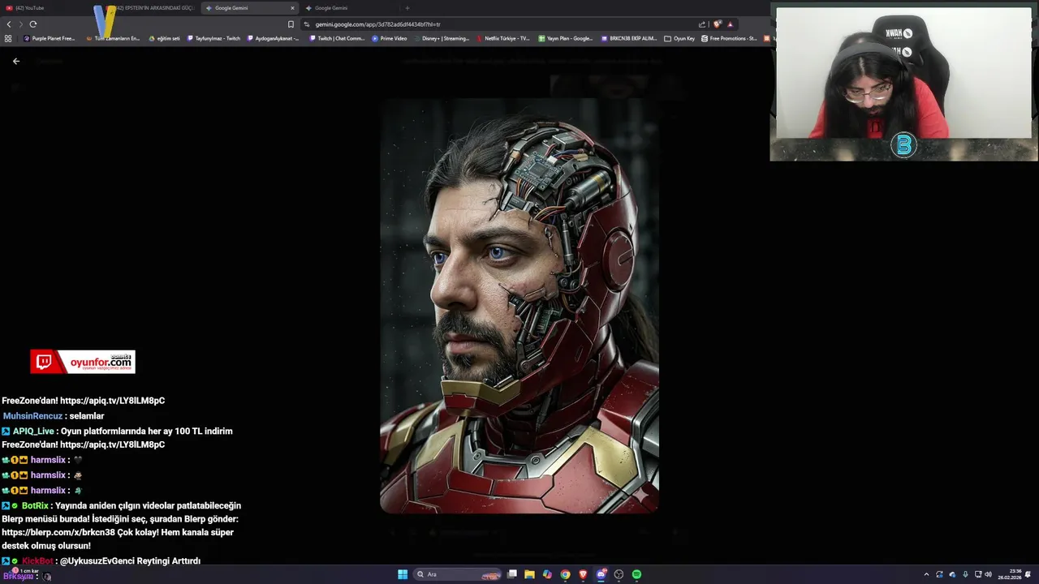Screen dimensions: 1039x584
Task: Click the oyunfor.com banner overlay
Action: [83, 362]
